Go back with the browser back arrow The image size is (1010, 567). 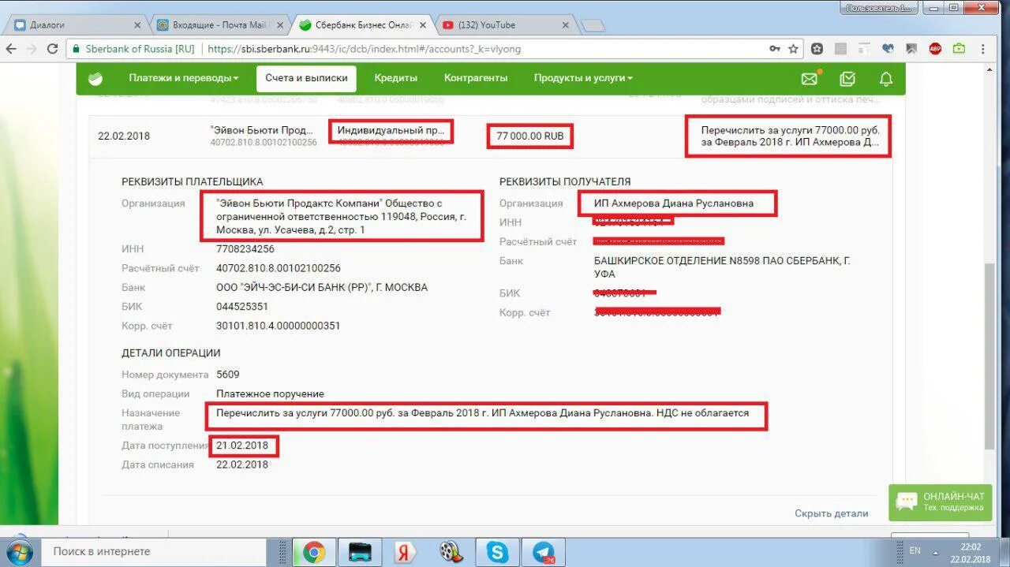point(11,49)
